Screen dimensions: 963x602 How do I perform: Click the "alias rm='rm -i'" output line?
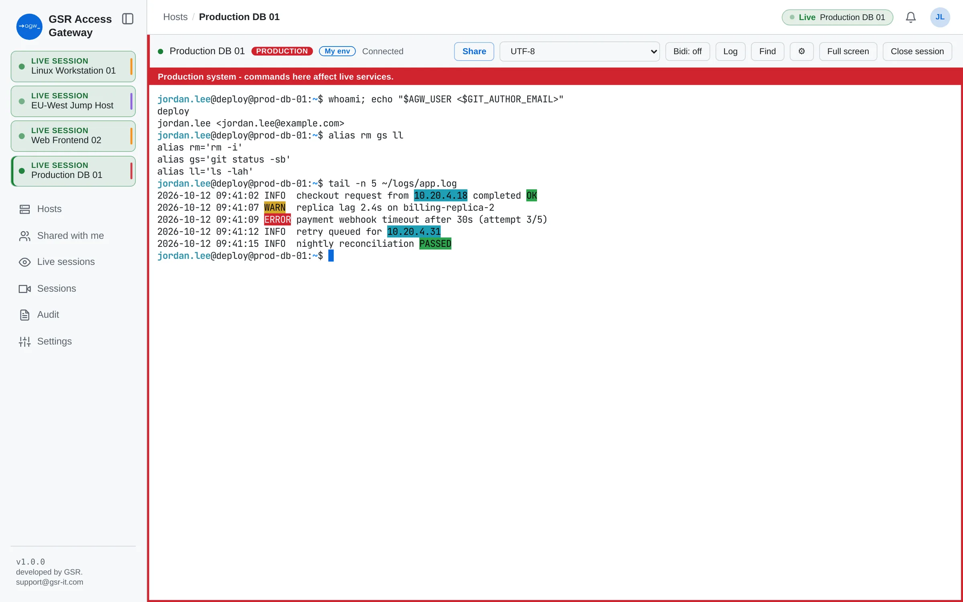(200, 147)
